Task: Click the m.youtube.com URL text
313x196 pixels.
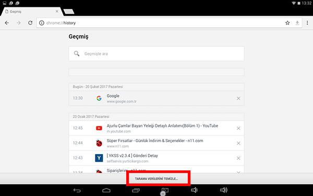Action: 119,131
